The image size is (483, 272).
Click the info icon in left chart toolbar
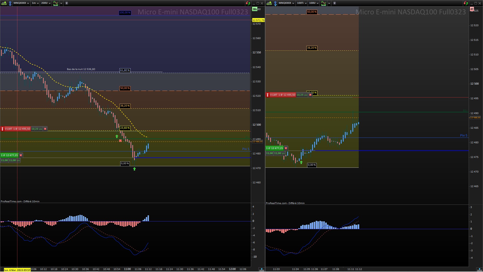[67, 3]
